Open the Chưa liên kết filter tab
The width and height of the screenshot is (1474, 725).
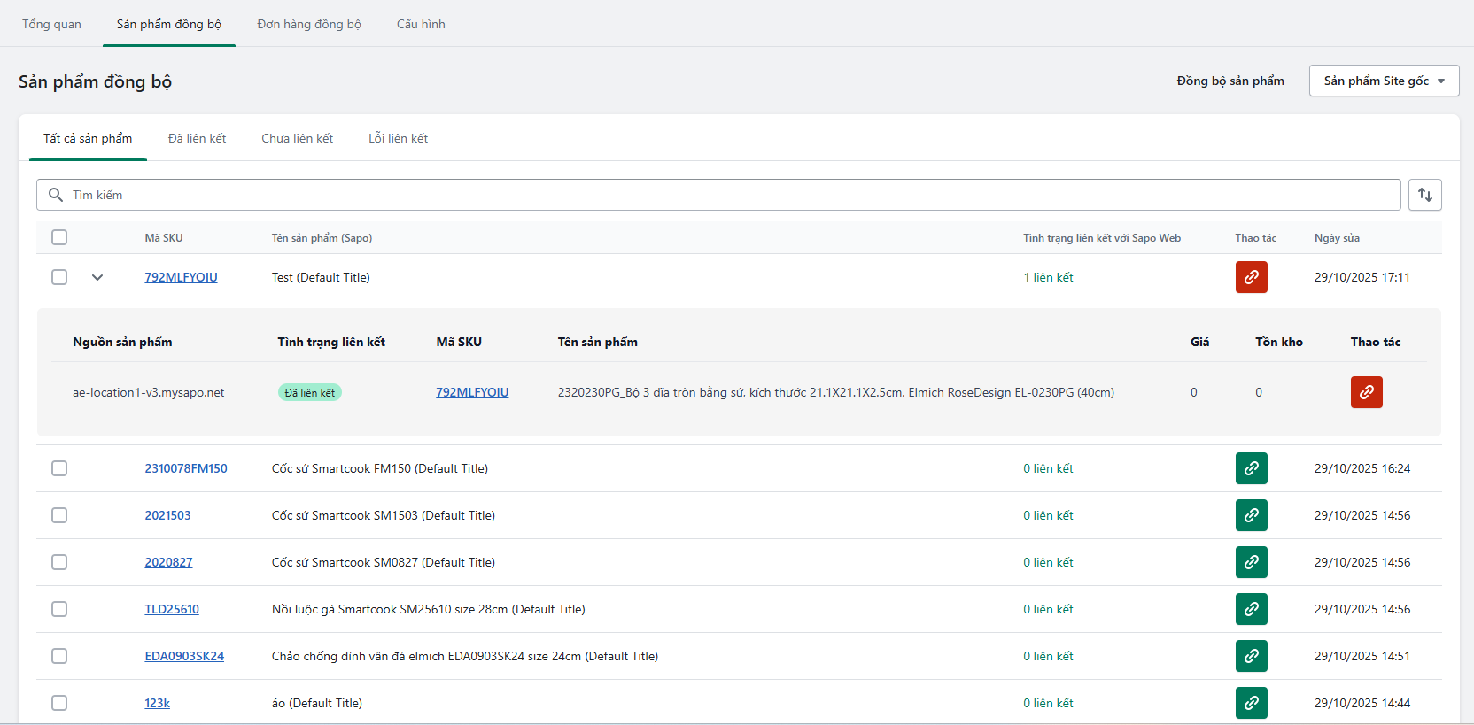coord(297,138)
